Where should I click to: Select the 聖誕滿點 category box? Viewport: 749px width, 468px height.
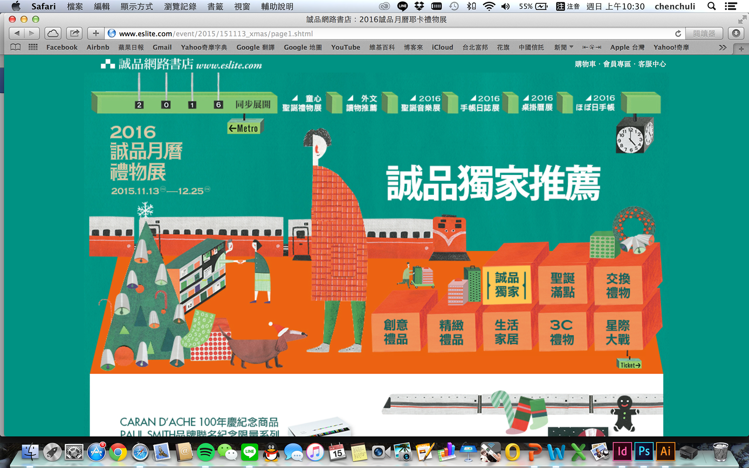(563, 285)
